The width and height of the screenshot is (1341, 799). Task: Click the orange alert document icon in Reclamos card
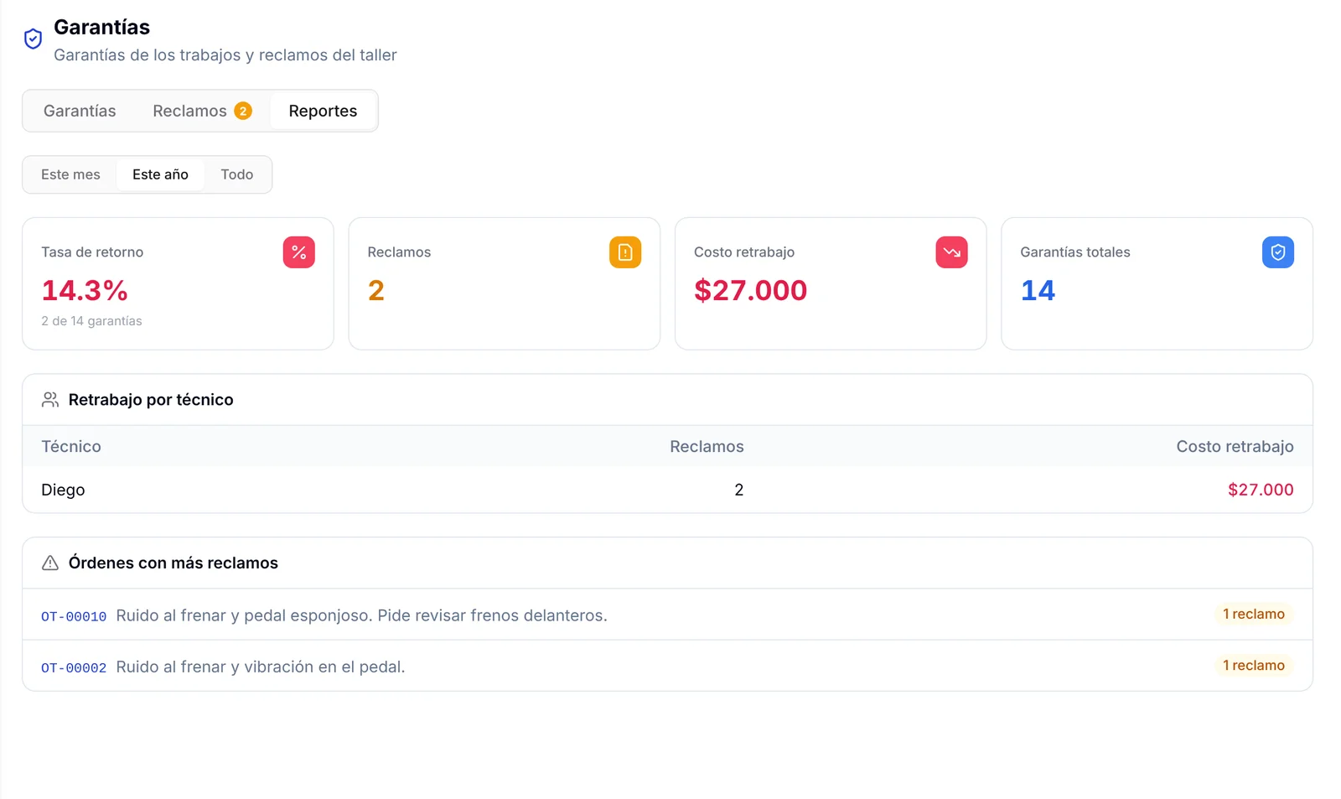tap(625, 252)
